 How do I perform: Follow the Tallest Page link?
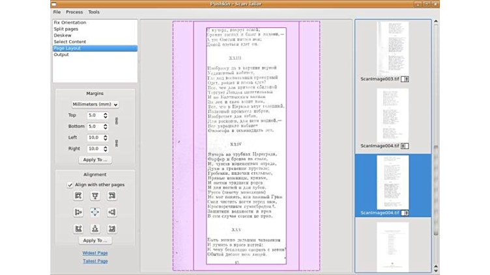tap(95, 261)
